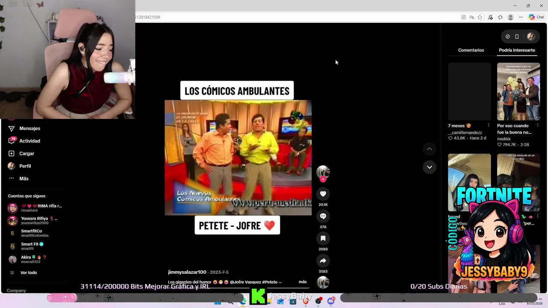548x308 pixels.
Task: Open the Edge profile icon
Action: tap(510, 17)
